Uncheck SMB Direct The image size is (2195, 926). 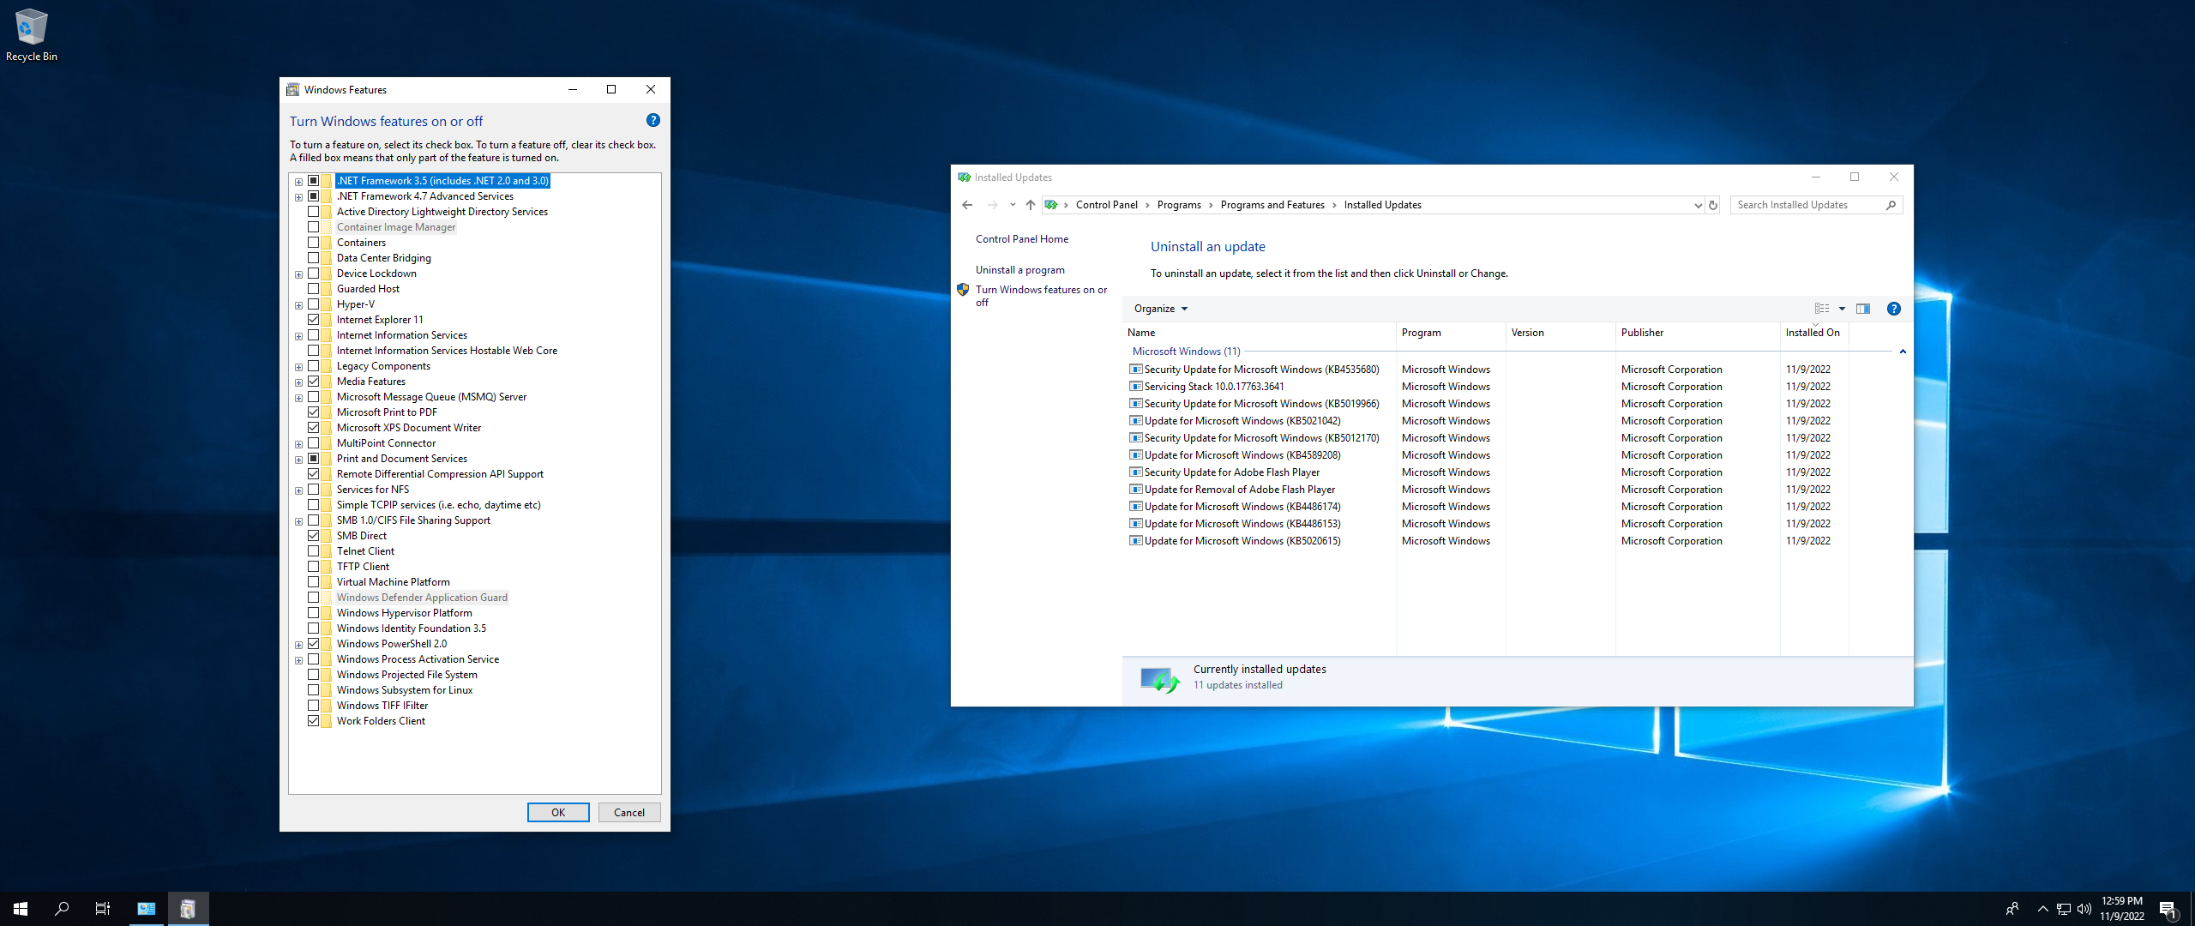[314, 536]
